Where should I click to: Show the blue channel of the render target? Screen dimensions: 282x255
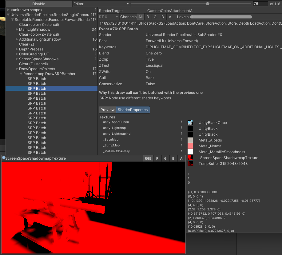coord(162,17)
